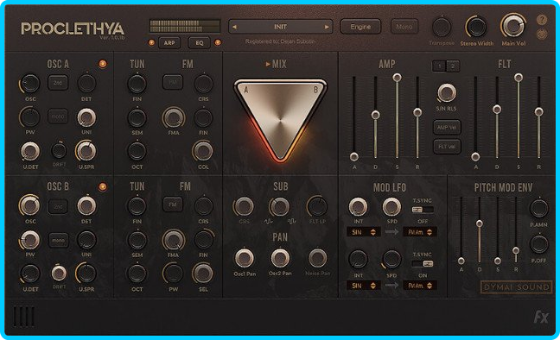Viewport: 560px width, 340px height.
Task: Expand the MIX section arrow
Action: click(268, 64)
